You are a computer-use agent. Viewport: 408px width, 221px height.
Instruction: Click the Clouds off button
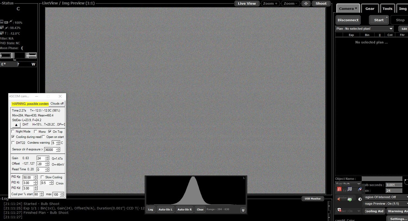pos(57,104)
